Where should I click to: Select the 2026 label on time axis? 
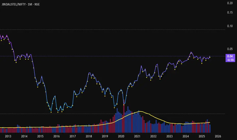pos(218,136)
